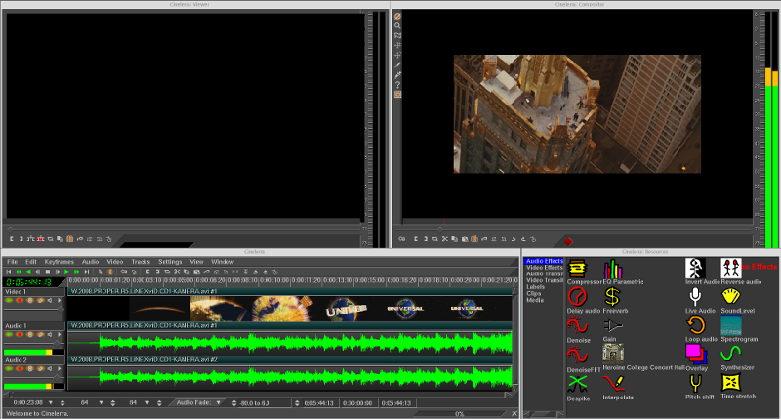Expand the Audio 1 track arrow
The image size is (781, 419).
[60, 335]
